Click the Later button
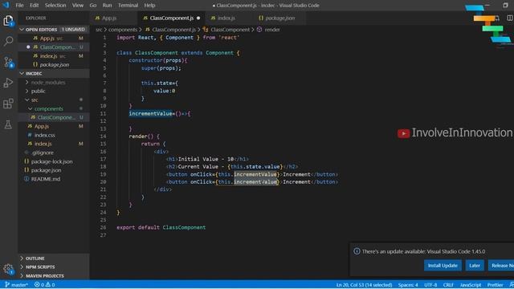Screen dimensions: 514x289 click(475, 266)
